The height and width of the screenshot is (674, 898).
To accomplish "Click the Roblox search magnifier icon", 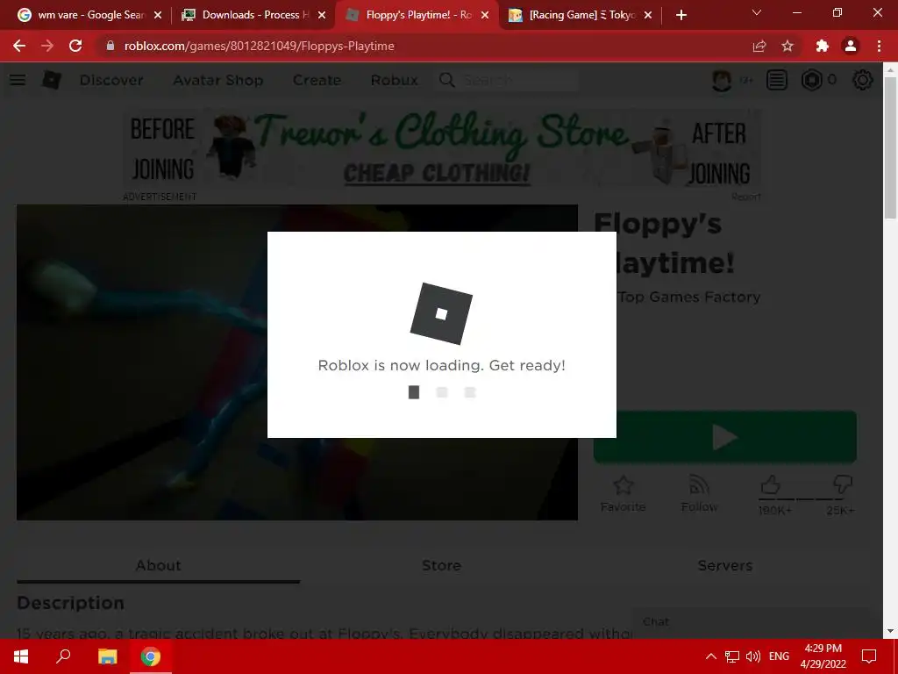I will [x=447, y=80].
